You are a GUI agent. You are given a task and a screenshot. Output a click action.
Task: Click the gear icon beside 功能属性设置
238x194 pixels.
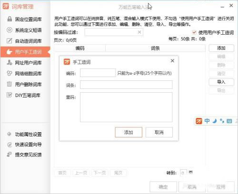[9, 134]
